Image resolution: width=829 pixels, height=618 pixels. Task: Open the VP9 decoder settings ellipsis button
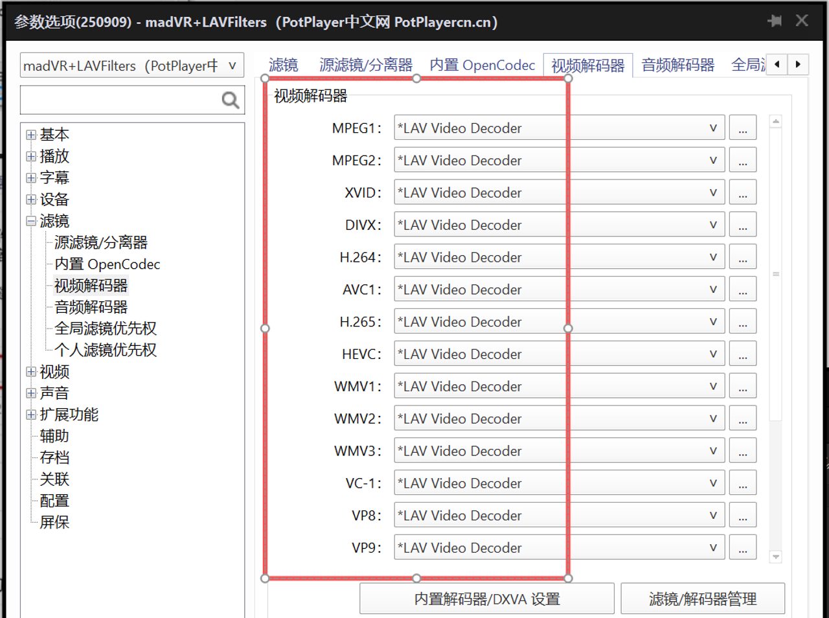(743, 548)
